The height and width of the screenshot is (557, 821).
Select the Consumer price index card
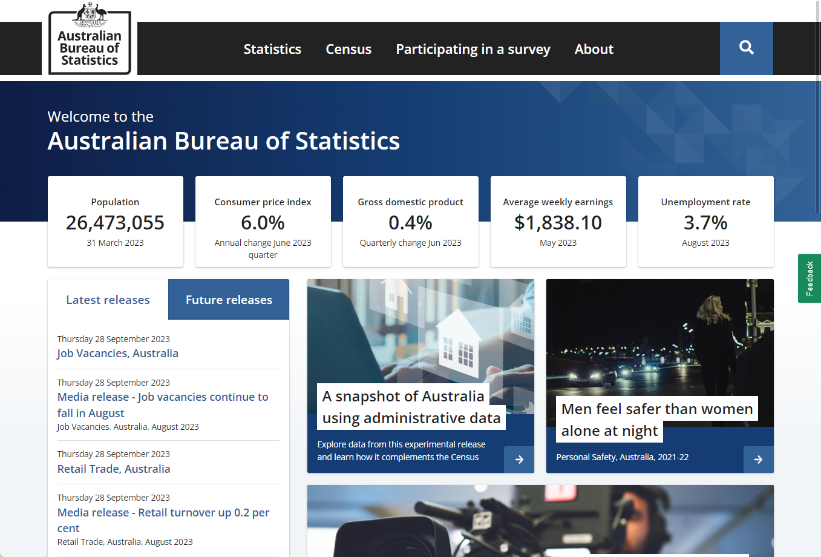263,222
